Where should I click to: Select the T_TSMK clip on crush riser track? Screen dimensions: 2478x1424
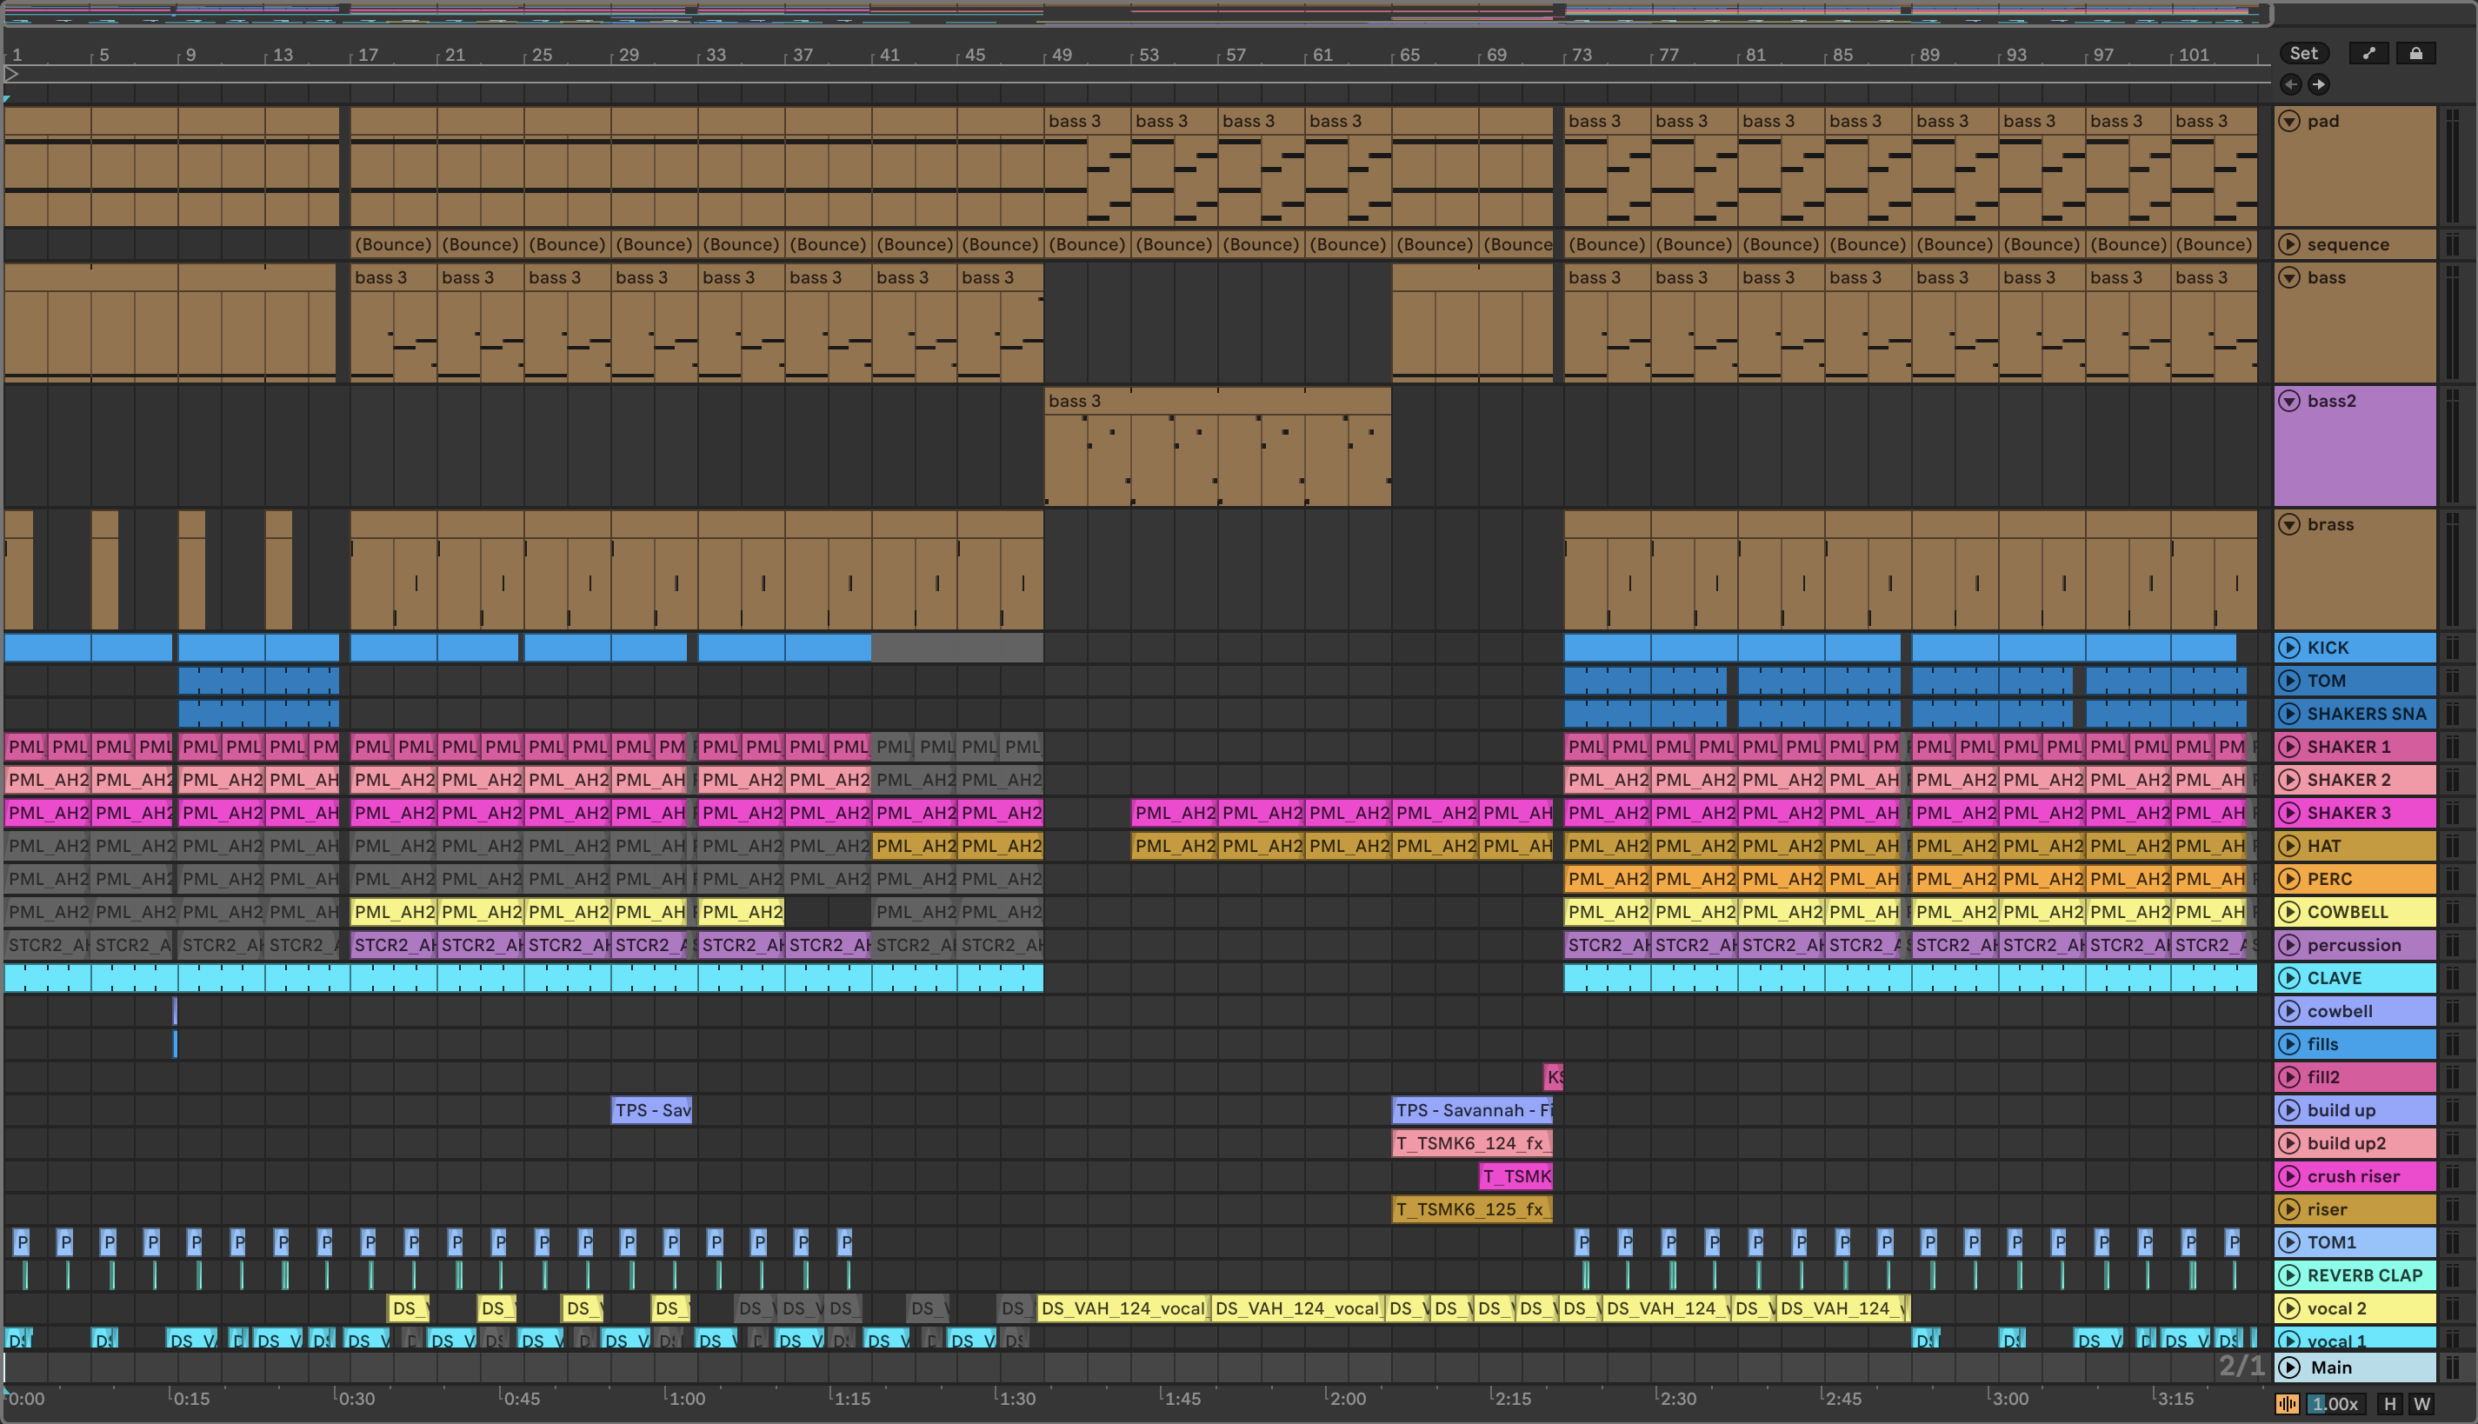pyautogui.click(x=1515, y=1176)
